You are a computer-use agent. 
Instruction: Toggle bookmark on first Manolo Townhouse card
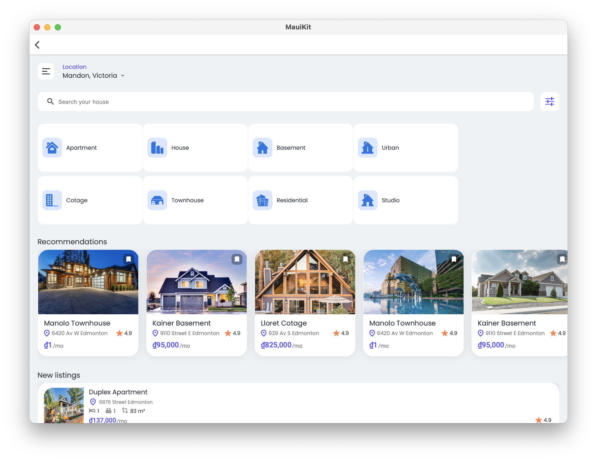tap(128, 259)
